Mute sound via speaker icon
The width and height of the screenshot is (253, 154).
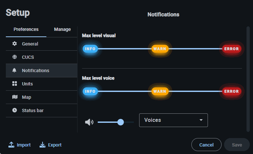[89, 122]
